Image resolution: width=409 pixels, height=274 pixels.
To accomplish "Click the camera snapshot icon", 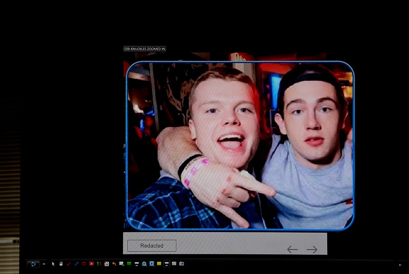I will [x=181, y=264].
